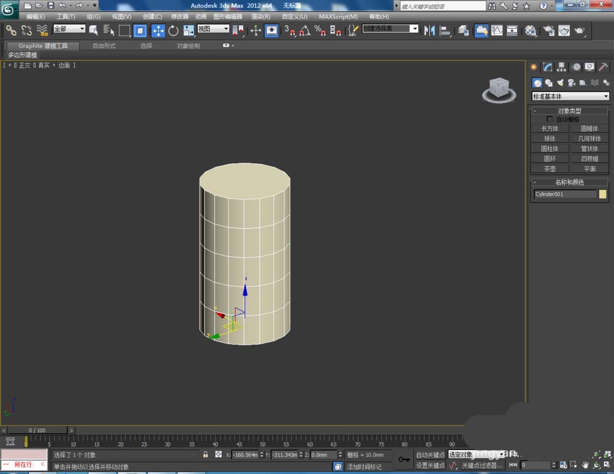Click the 茶壶 object button
Viewport: 614px width, 474px height.
pos(550,169)
